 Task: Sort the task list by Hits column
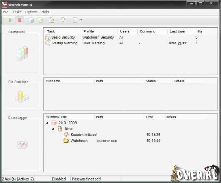pos(199,31)
